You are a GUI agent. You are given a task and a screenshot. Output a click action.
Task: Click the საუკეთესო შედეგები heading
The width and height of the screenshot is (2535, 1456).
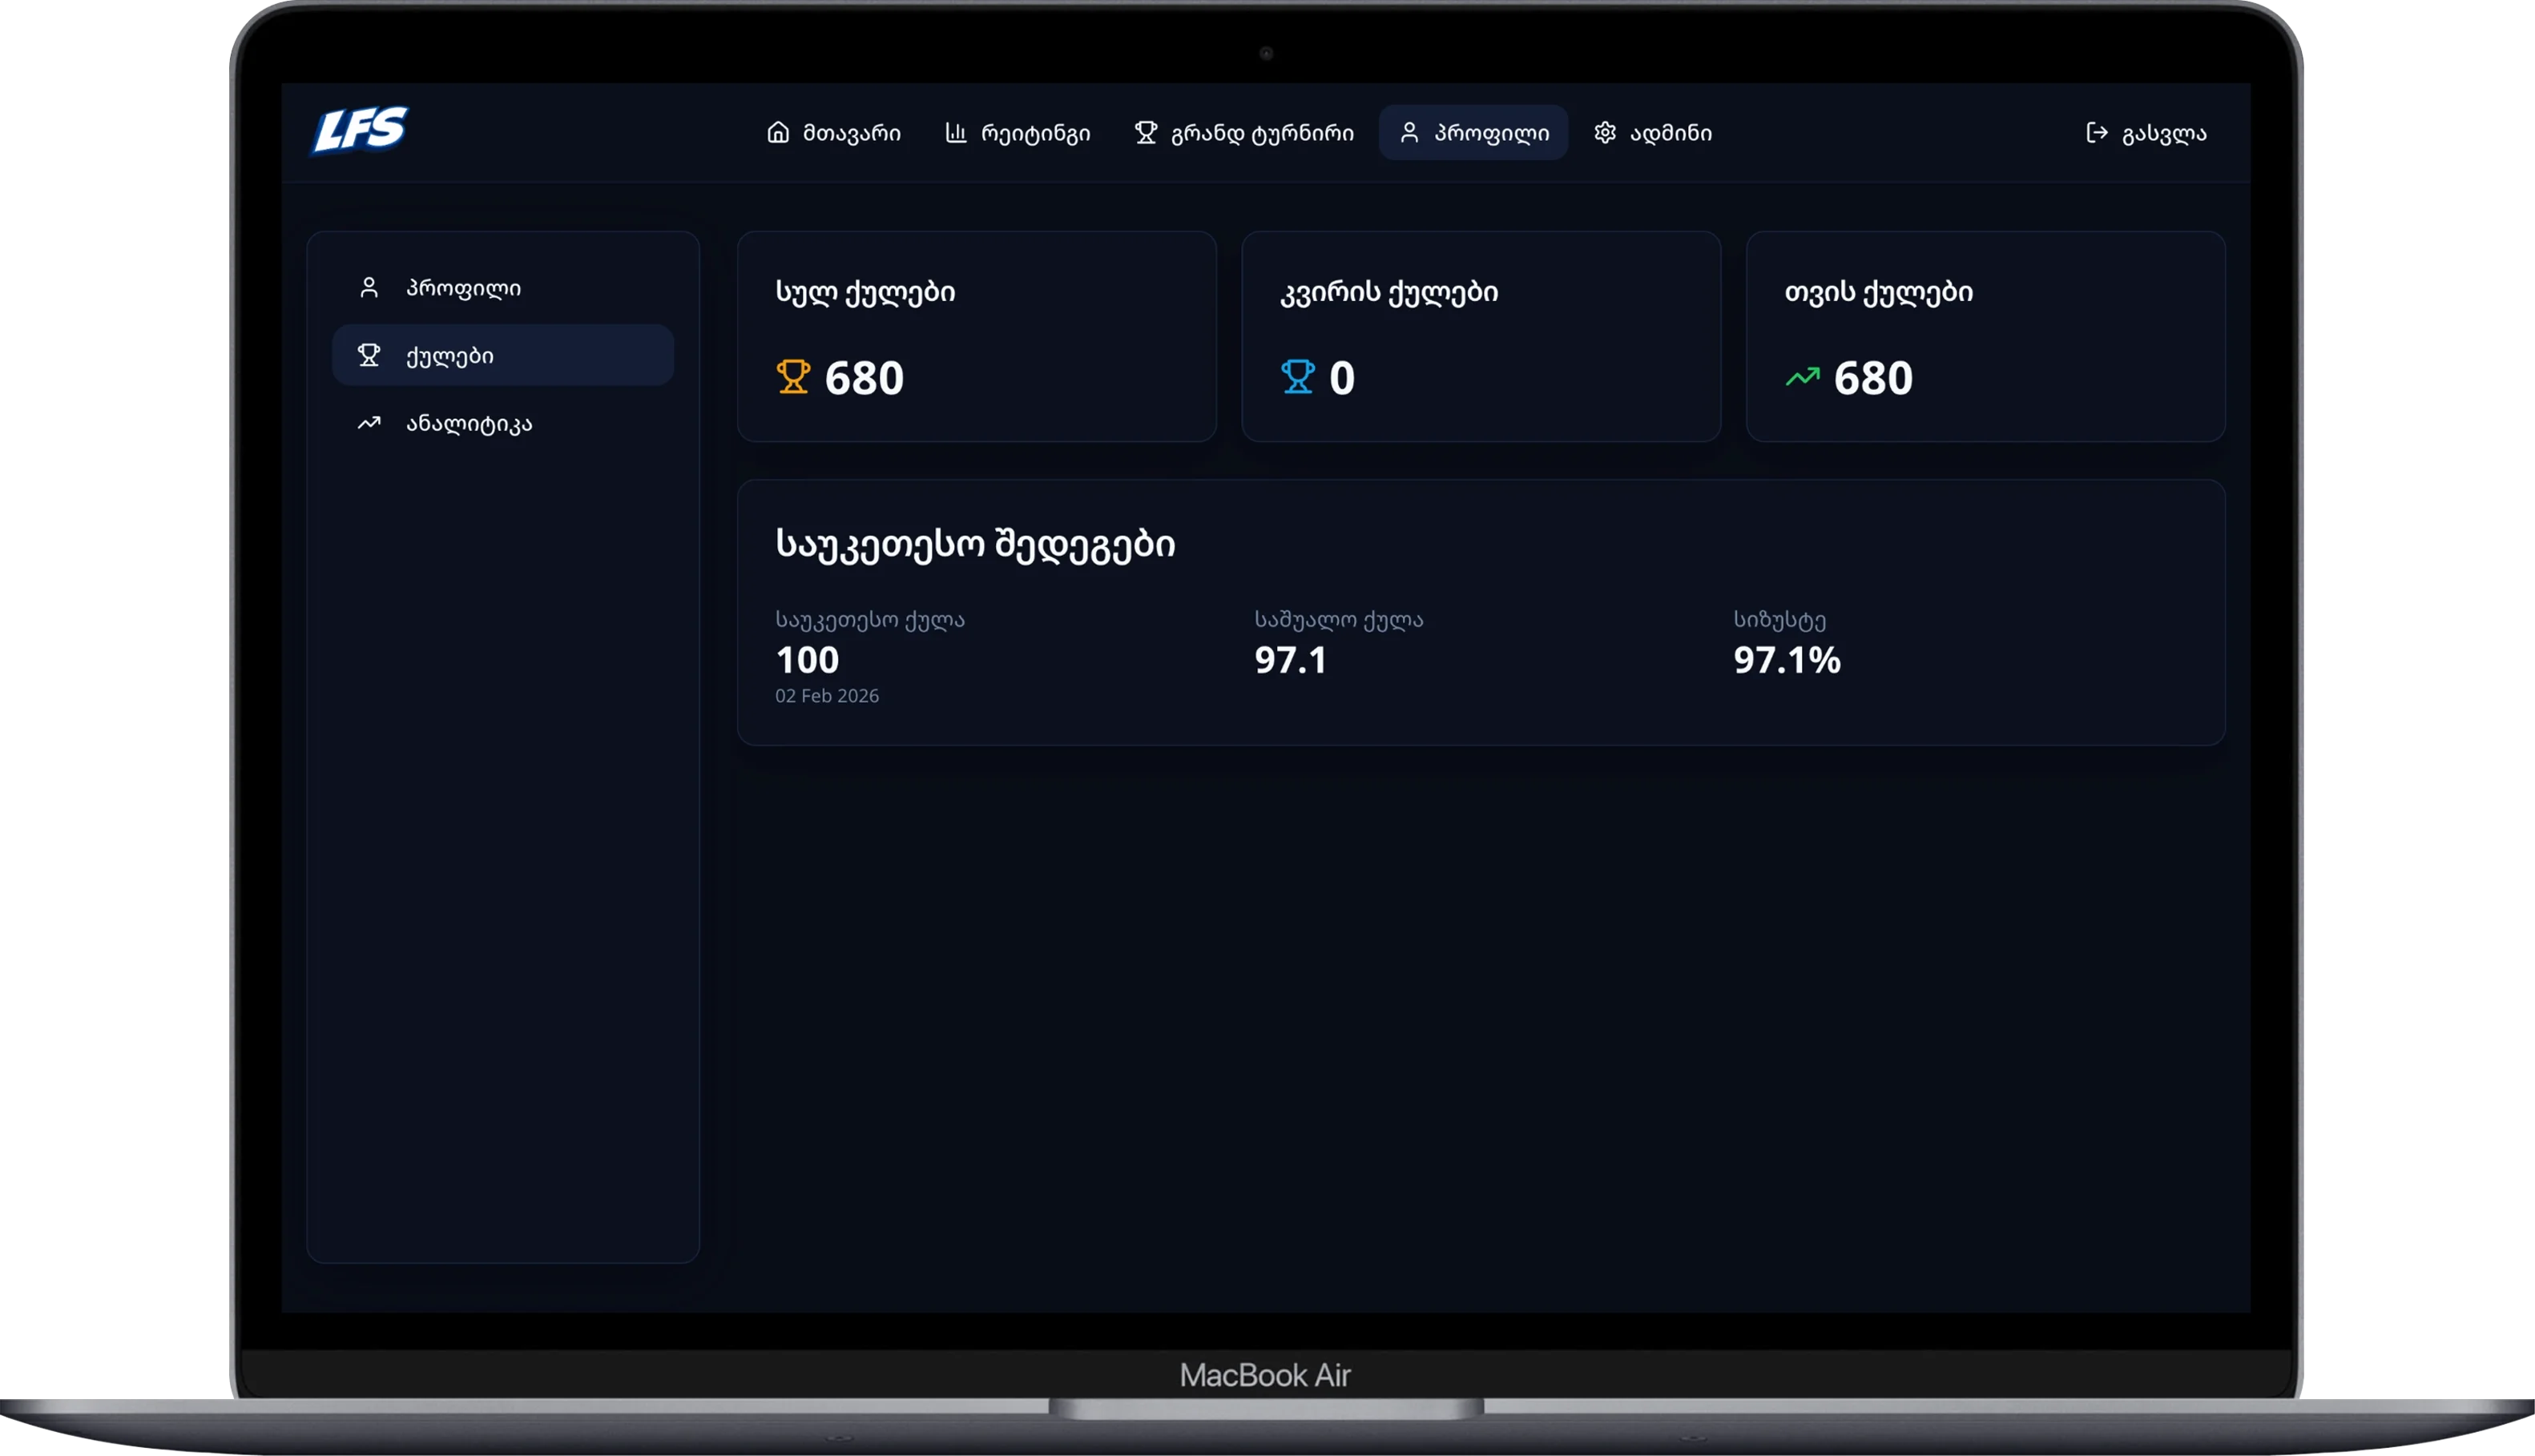pos(975,545)
